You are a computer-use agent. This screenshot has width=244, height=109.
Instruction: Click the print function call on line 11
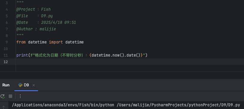[x=22, y=55]
